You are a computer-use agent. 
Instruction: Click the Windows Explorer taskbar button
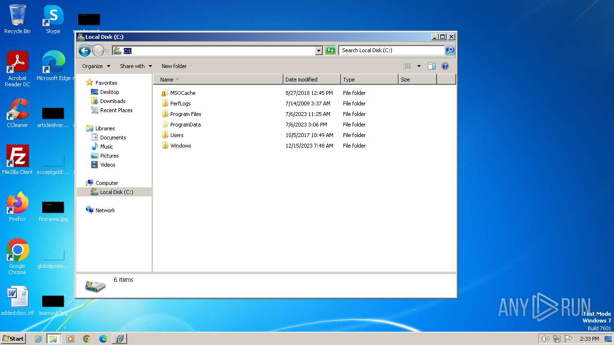(53, 339)
